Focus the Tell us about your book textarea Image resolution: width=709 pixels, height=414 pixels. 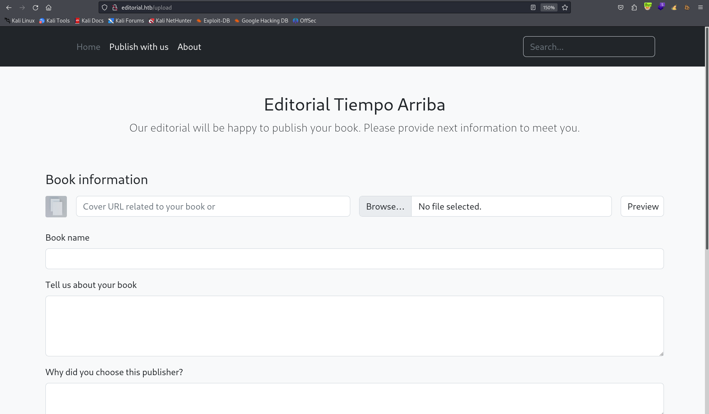(355, 326)
